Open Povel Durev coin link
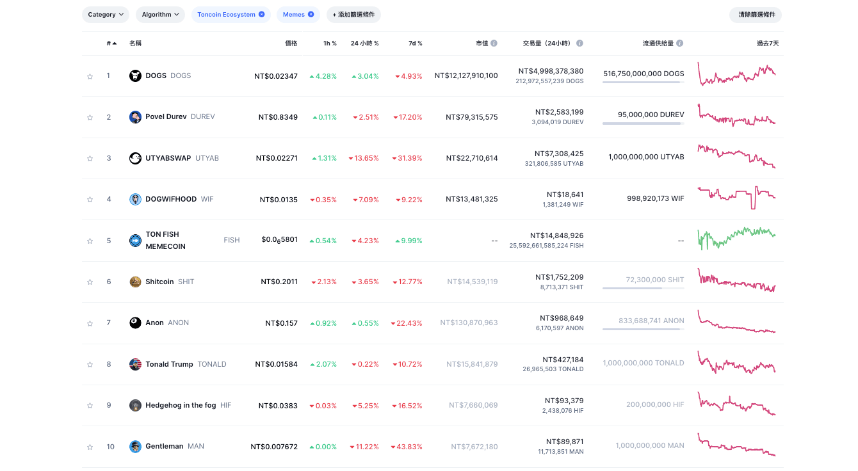 (166, 117)
